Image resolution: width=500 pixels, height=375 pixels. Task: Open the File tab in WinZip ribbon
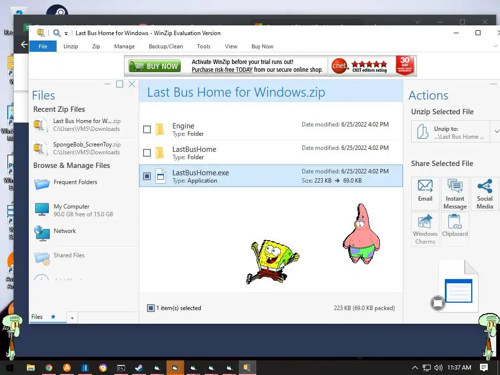tap(43, 46)
